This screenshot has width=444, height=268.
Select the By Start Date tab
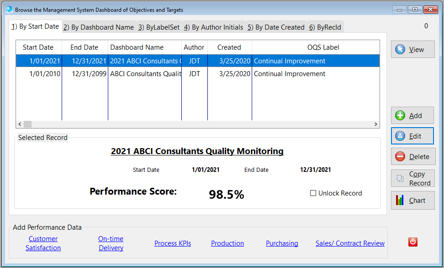pyautogui.click(x=35, y=26)
